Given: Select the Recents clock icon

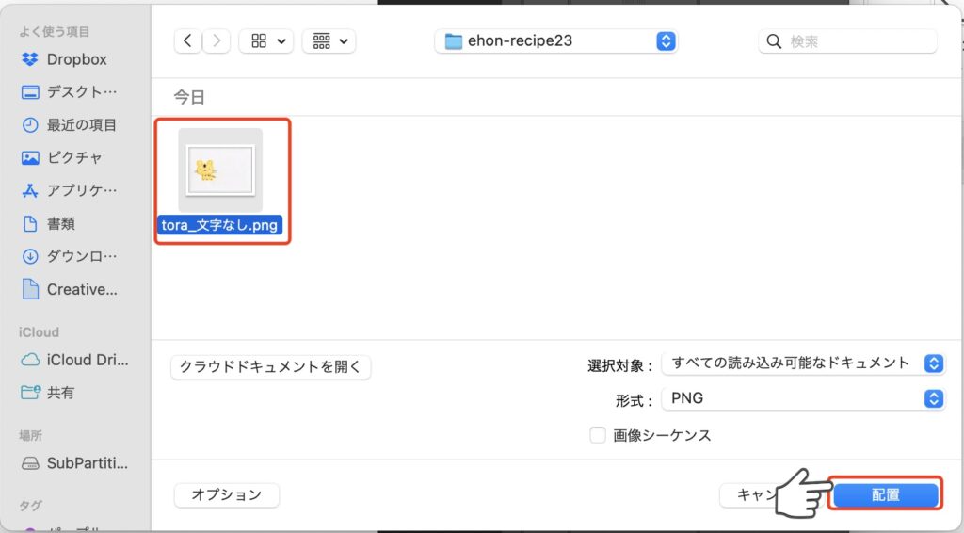Looking at the screenshot, I should click(x=30, y=125).
